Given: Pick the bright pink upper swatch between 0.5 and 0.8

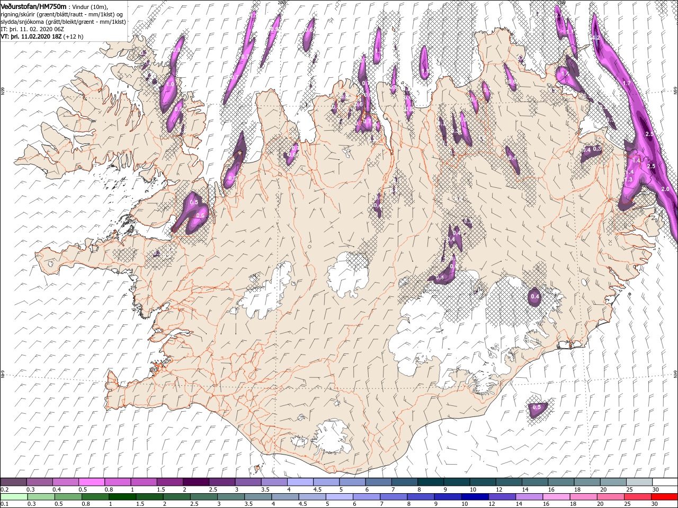Looking at the screenshot, I should click(92, 482).
